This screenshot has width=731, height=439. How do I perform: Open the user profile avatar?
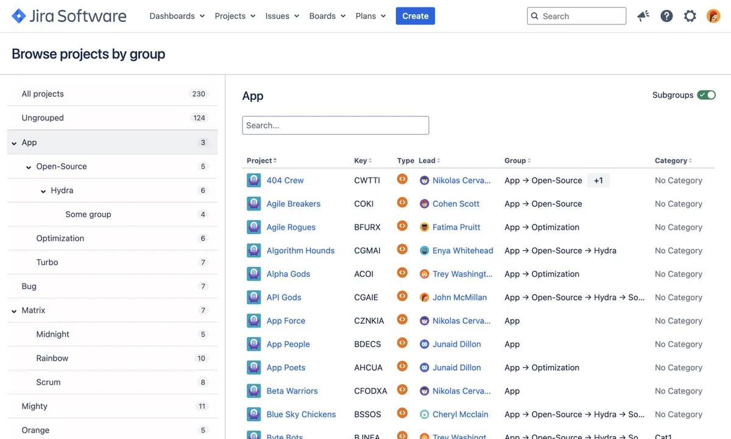(x=713, y=16)
